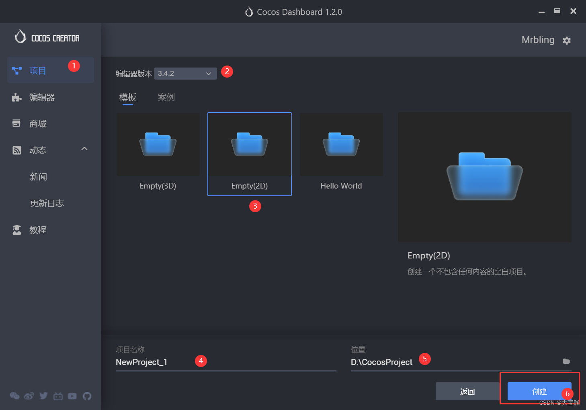
Task: Choose the Hello World template
Action: 341,153
